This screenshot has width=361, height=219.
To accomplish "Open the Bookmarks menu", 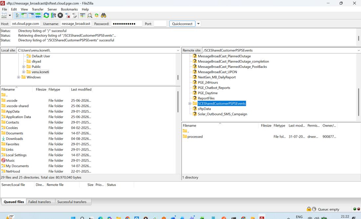I will (69, 9).
